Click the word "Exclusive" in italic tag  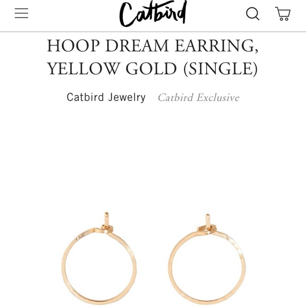coord(218,98)
